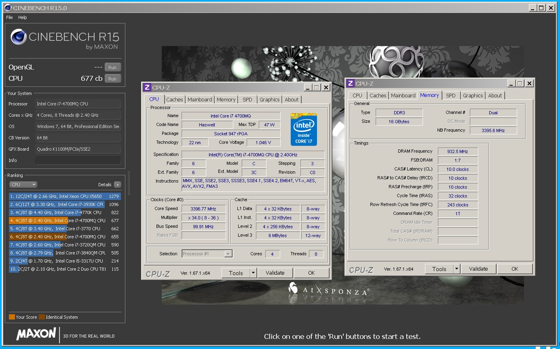Click Tools button in left CPU-Z window
Screen dimensions: 560x349
click(x=236, y=273)
